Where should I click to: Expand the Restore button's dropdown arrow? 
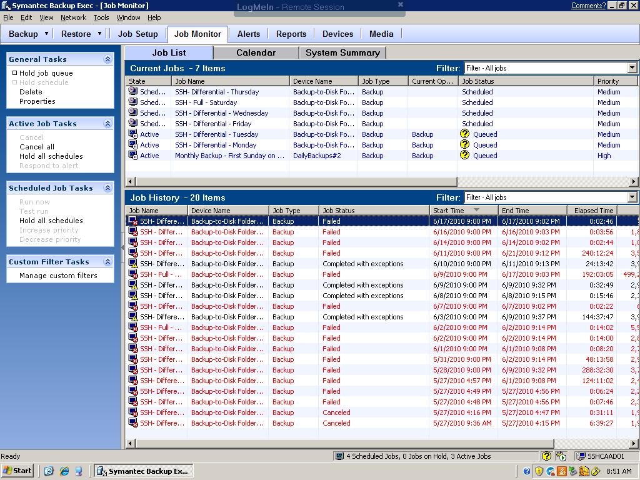[x=99, y=34]
